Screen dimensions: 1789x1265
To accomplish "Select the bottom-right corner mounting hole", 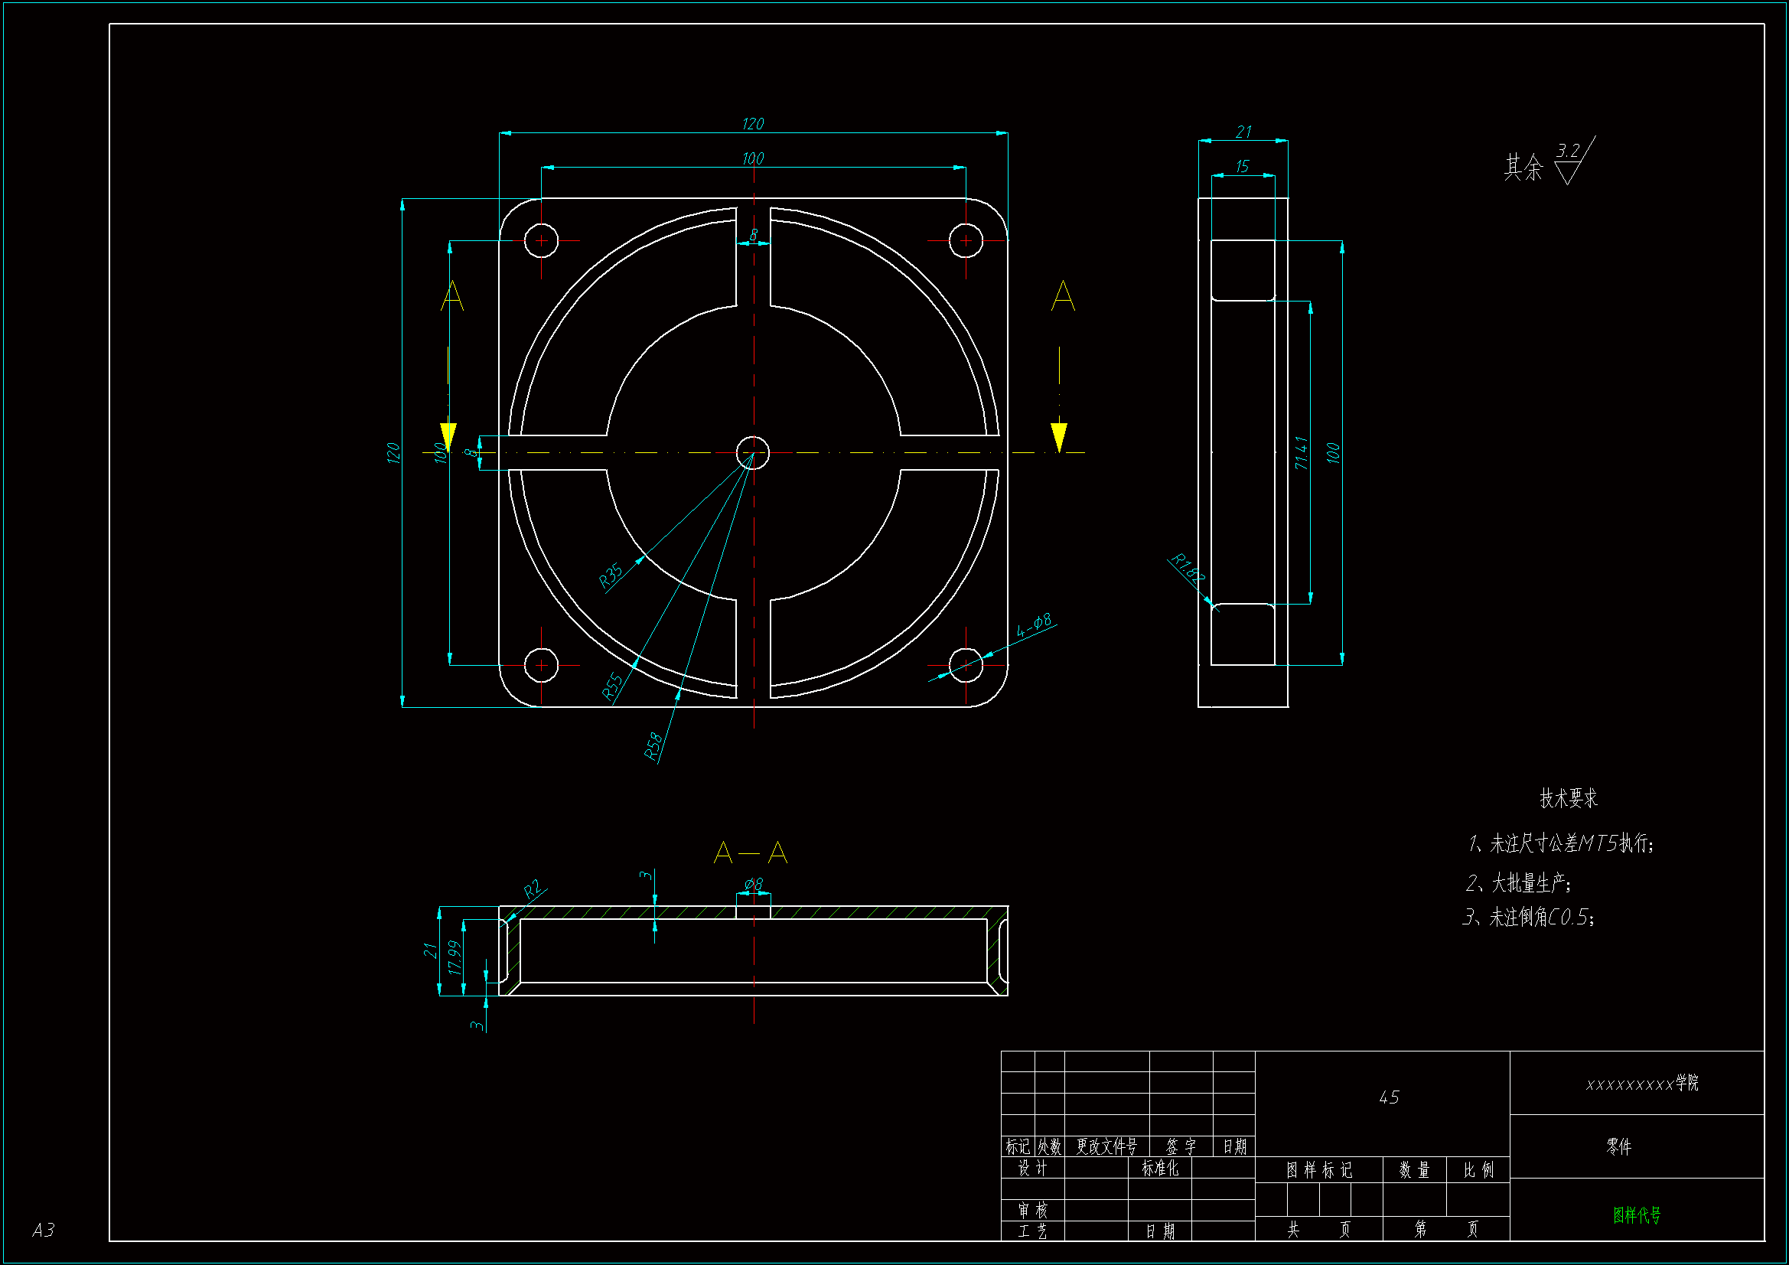I will (x=966, y=665).
